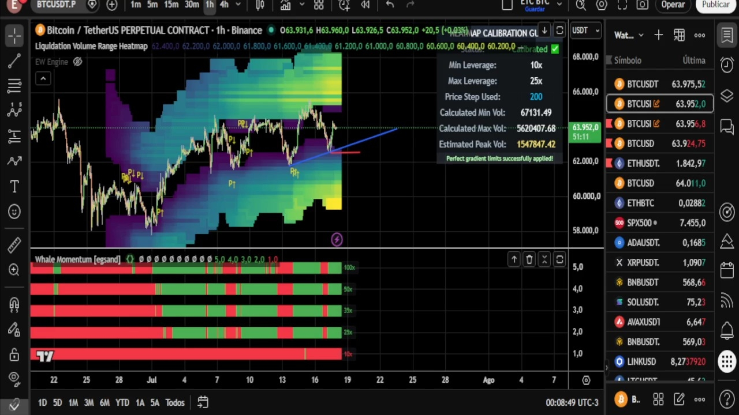Image resolution: width=739 pixels, height=415 pixels.
Task: Add a symbol to compare
Action: (112, 5)
